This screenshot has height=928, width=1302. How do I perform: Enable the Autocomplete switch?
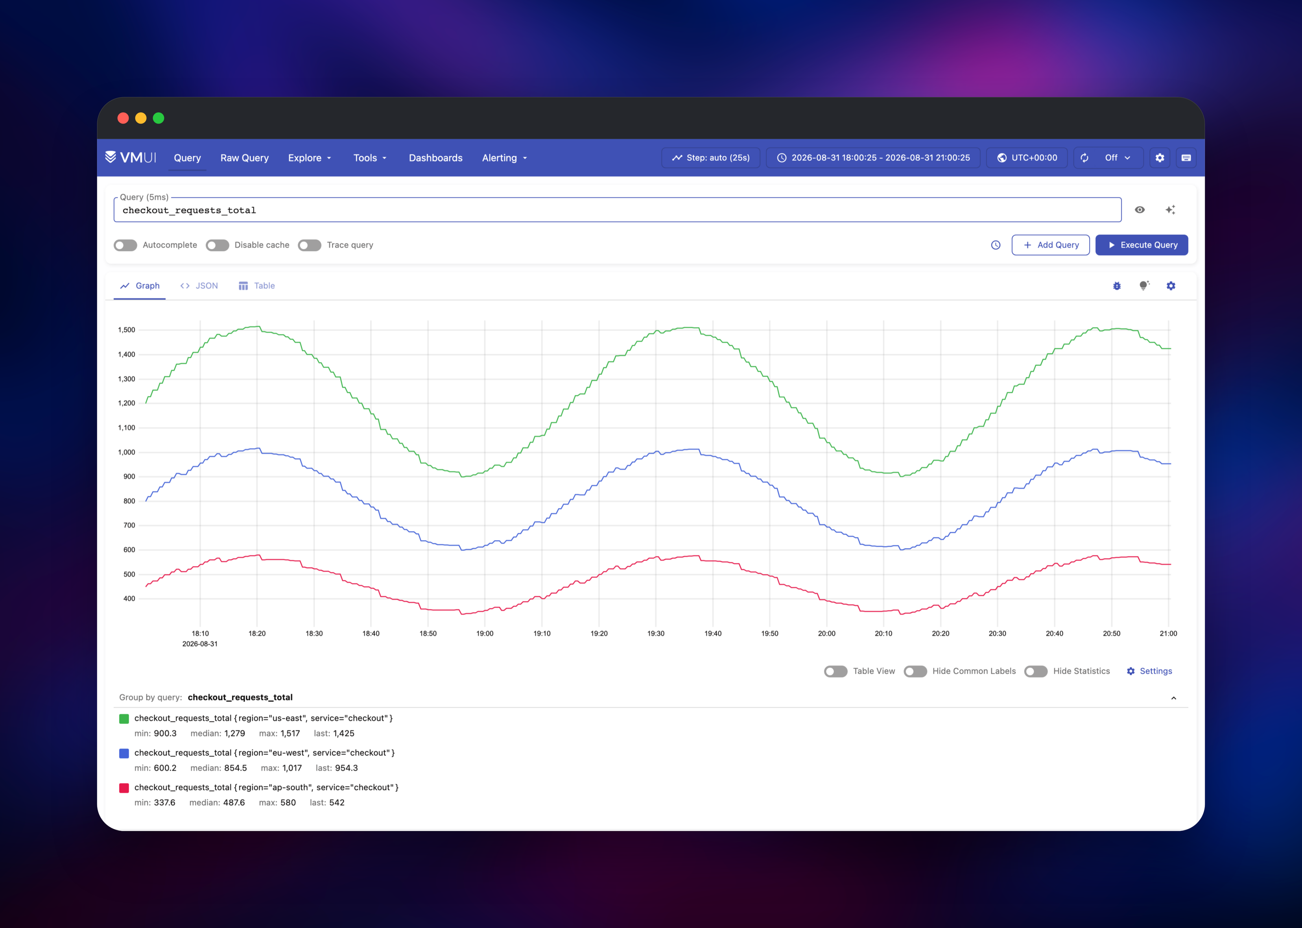[x=125, y=245]
